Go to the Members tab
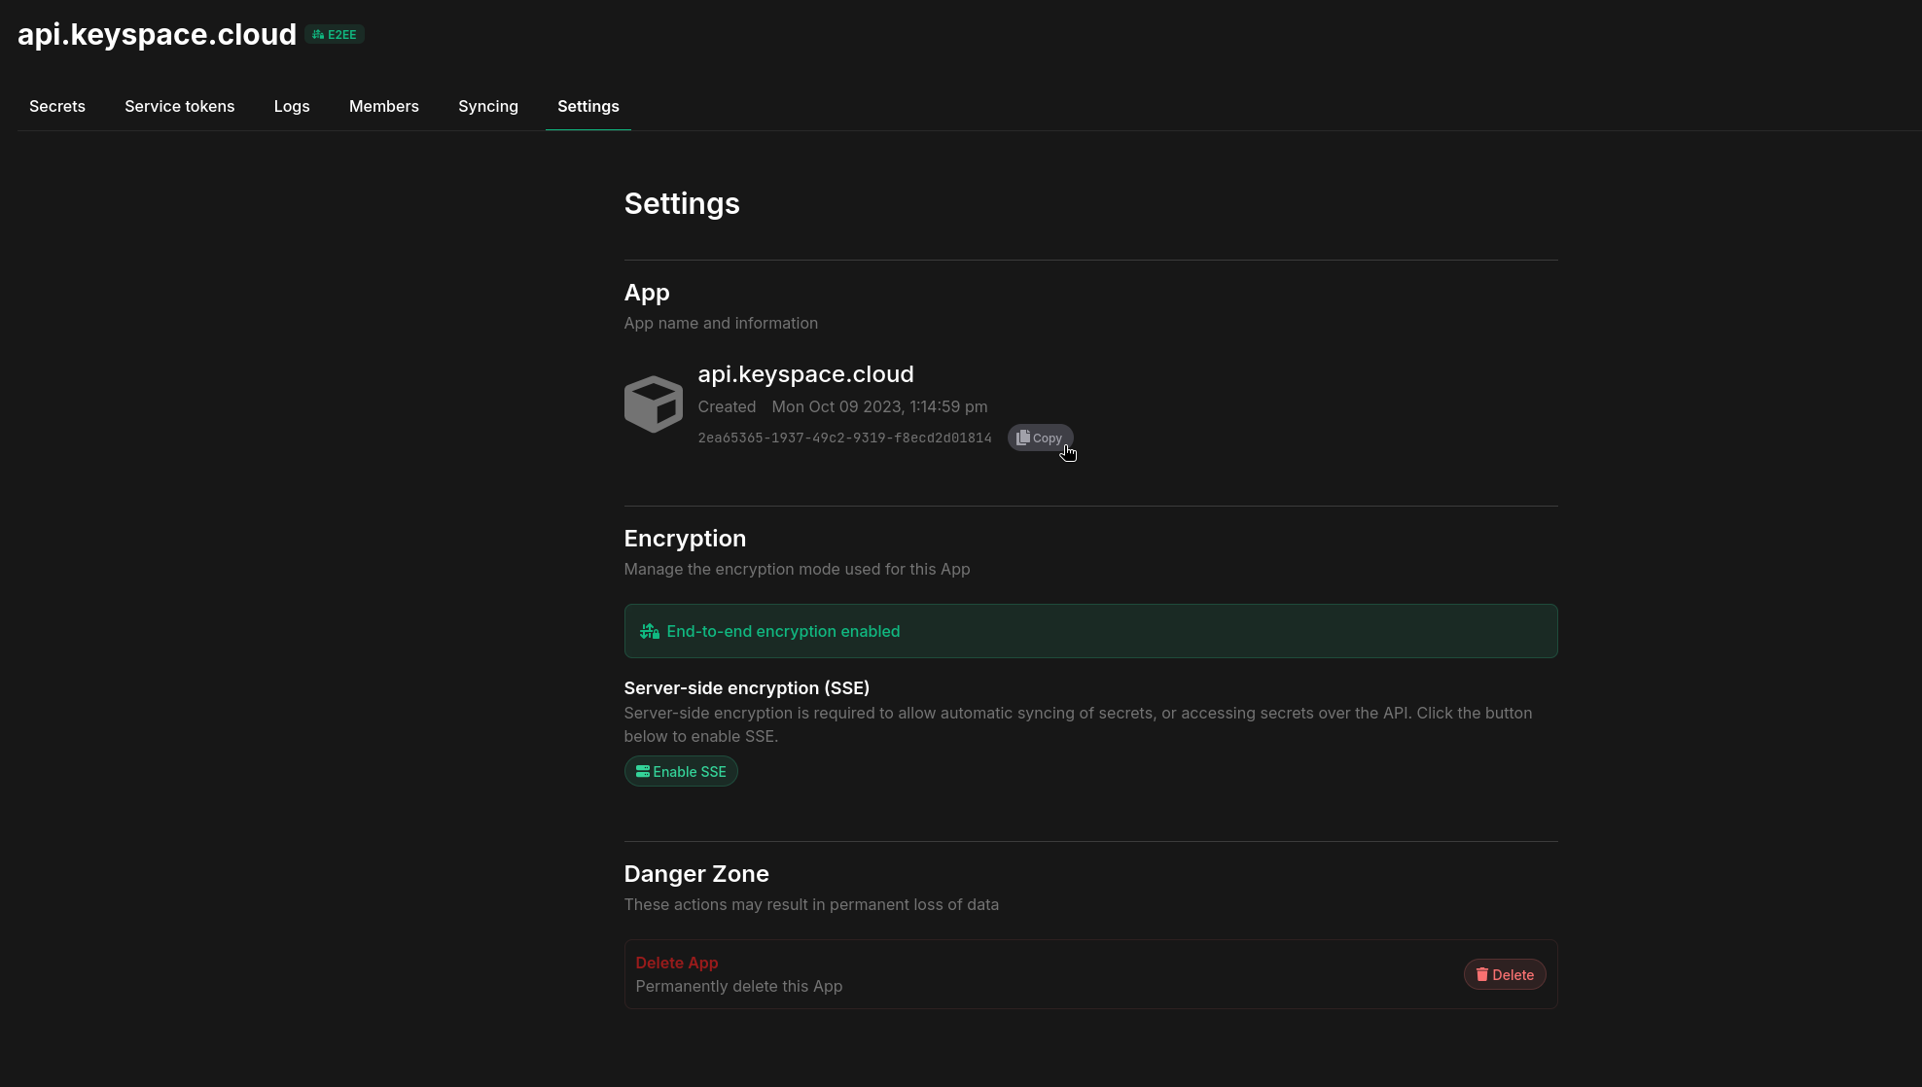1922x1087 pixels. (x=383, y=107)
